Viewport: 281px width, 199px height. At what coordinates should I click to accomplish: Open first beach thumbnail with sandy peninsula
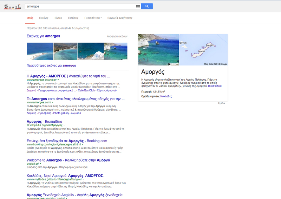pos(40,52)
